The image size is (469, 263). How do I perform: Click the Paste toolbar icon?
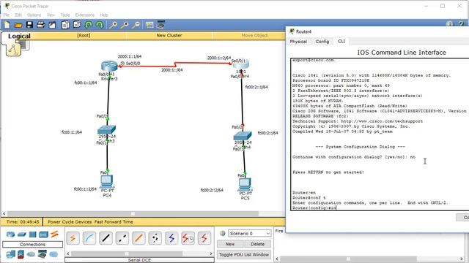77,24
